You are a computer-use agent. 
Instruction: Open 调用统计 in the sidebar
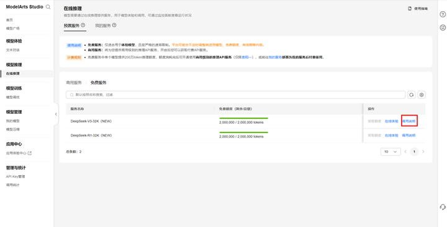click(x=13, y=185)
